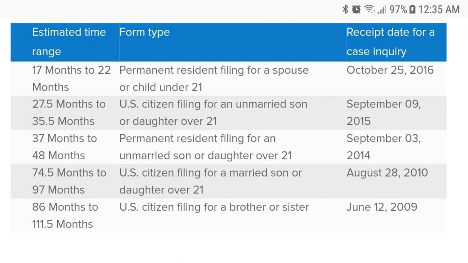Tap the Bluetooth status icon
The image size is (468, 263).
pos(345,9)
